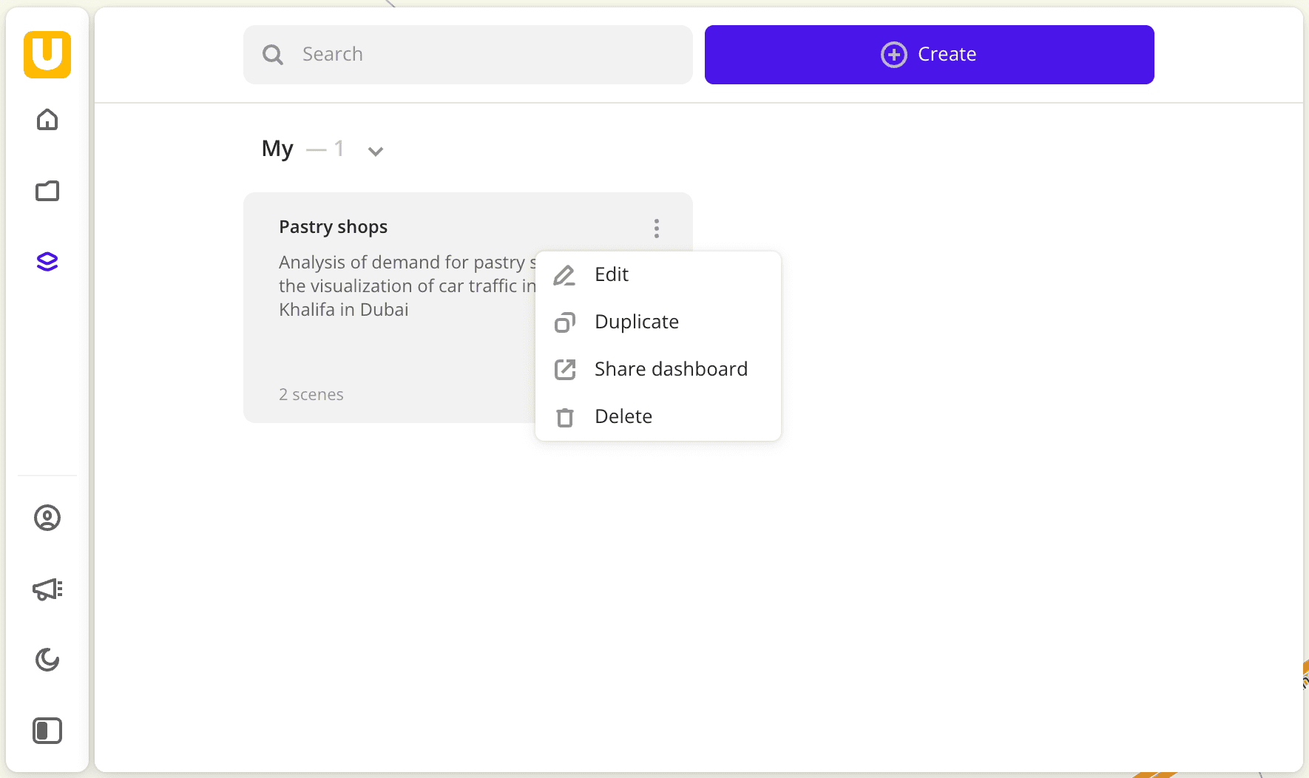Select Share dashboard menu entry
Viewport: 1309px width, 778px height.
pyautogui.click(x=658, y=369)
